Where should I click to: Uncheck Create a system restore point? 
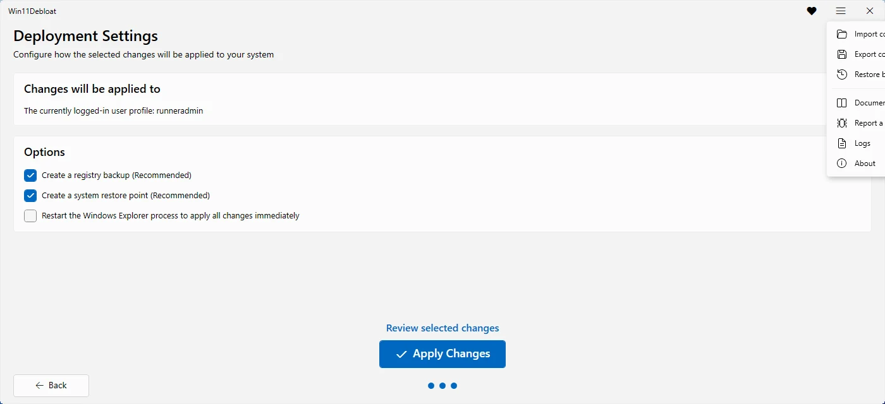click(x=30, y=196)
